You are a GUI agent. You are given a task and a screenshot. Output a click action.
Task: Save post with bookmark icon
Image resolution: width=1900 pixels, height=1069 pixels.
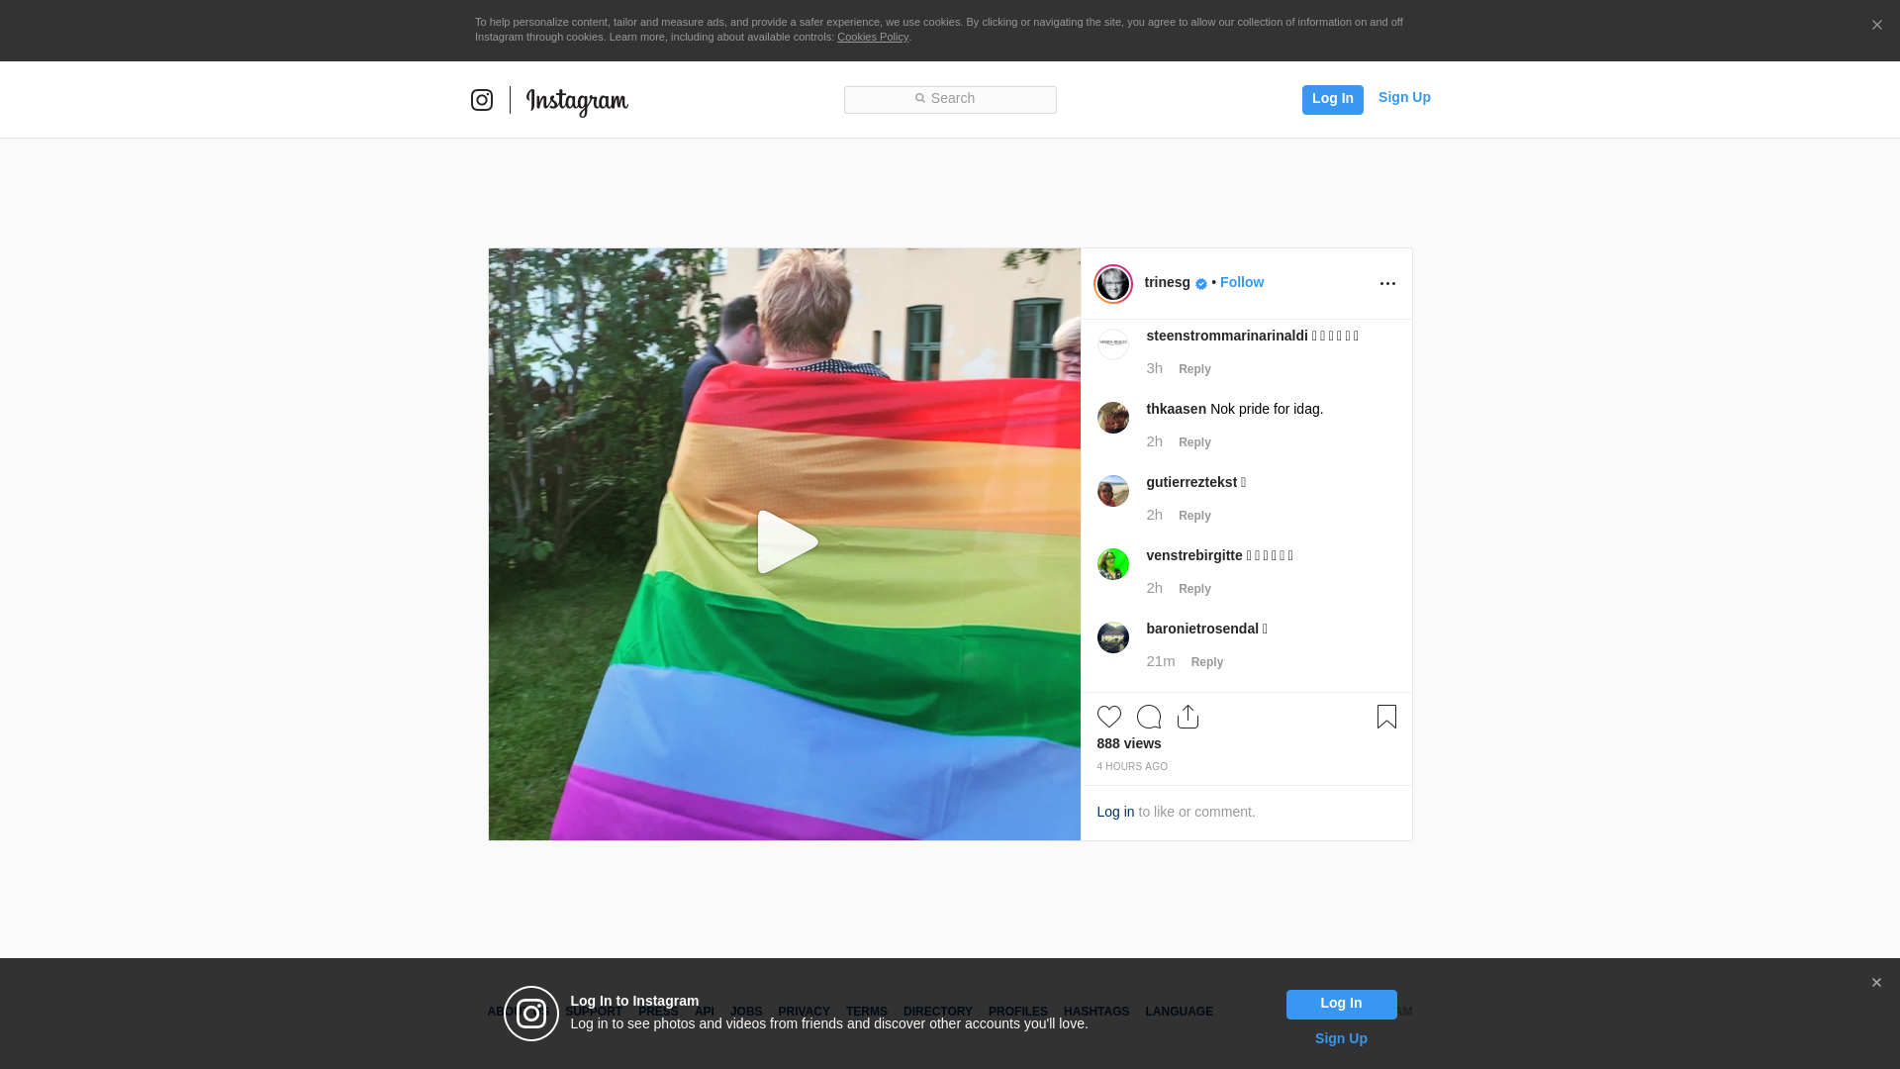point(1386,717)
